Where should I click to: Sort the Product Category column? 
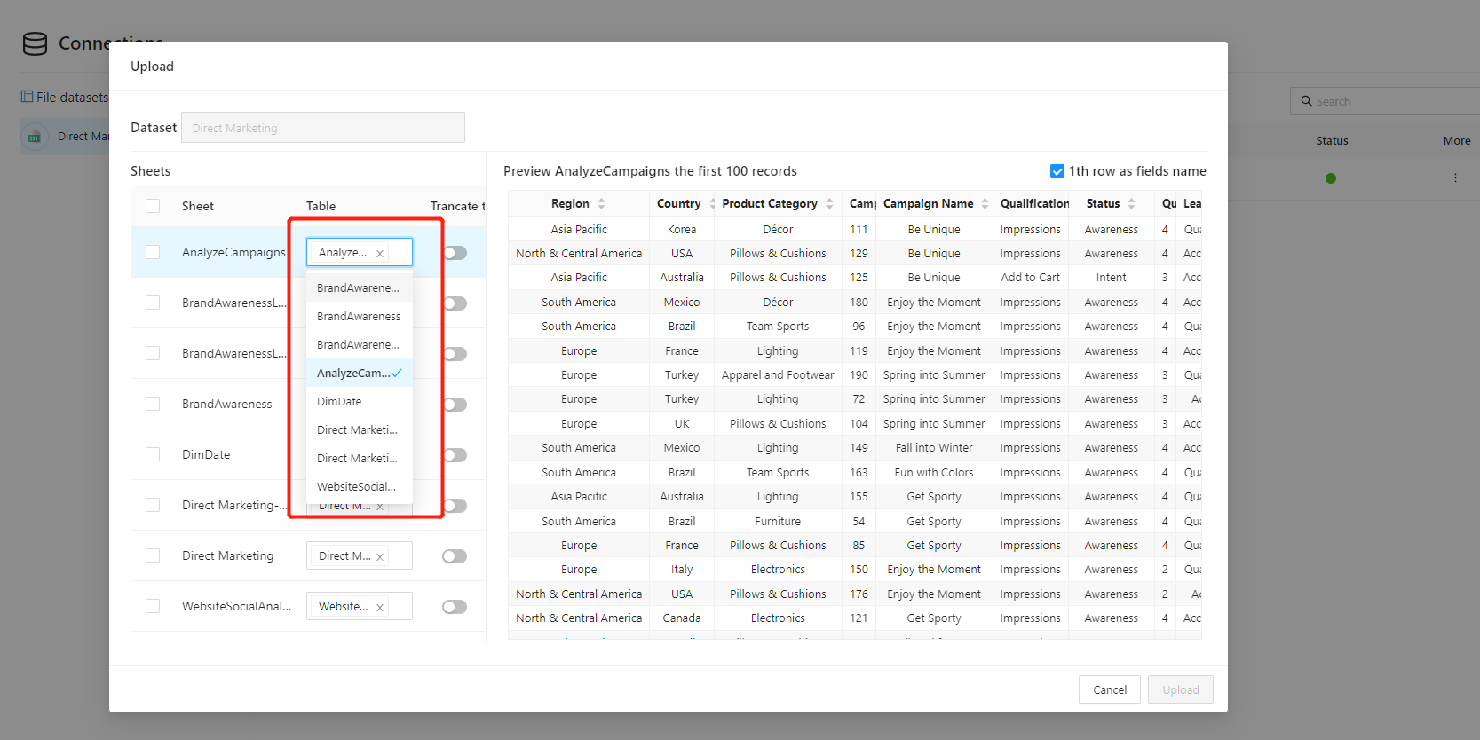coord(829,203)
